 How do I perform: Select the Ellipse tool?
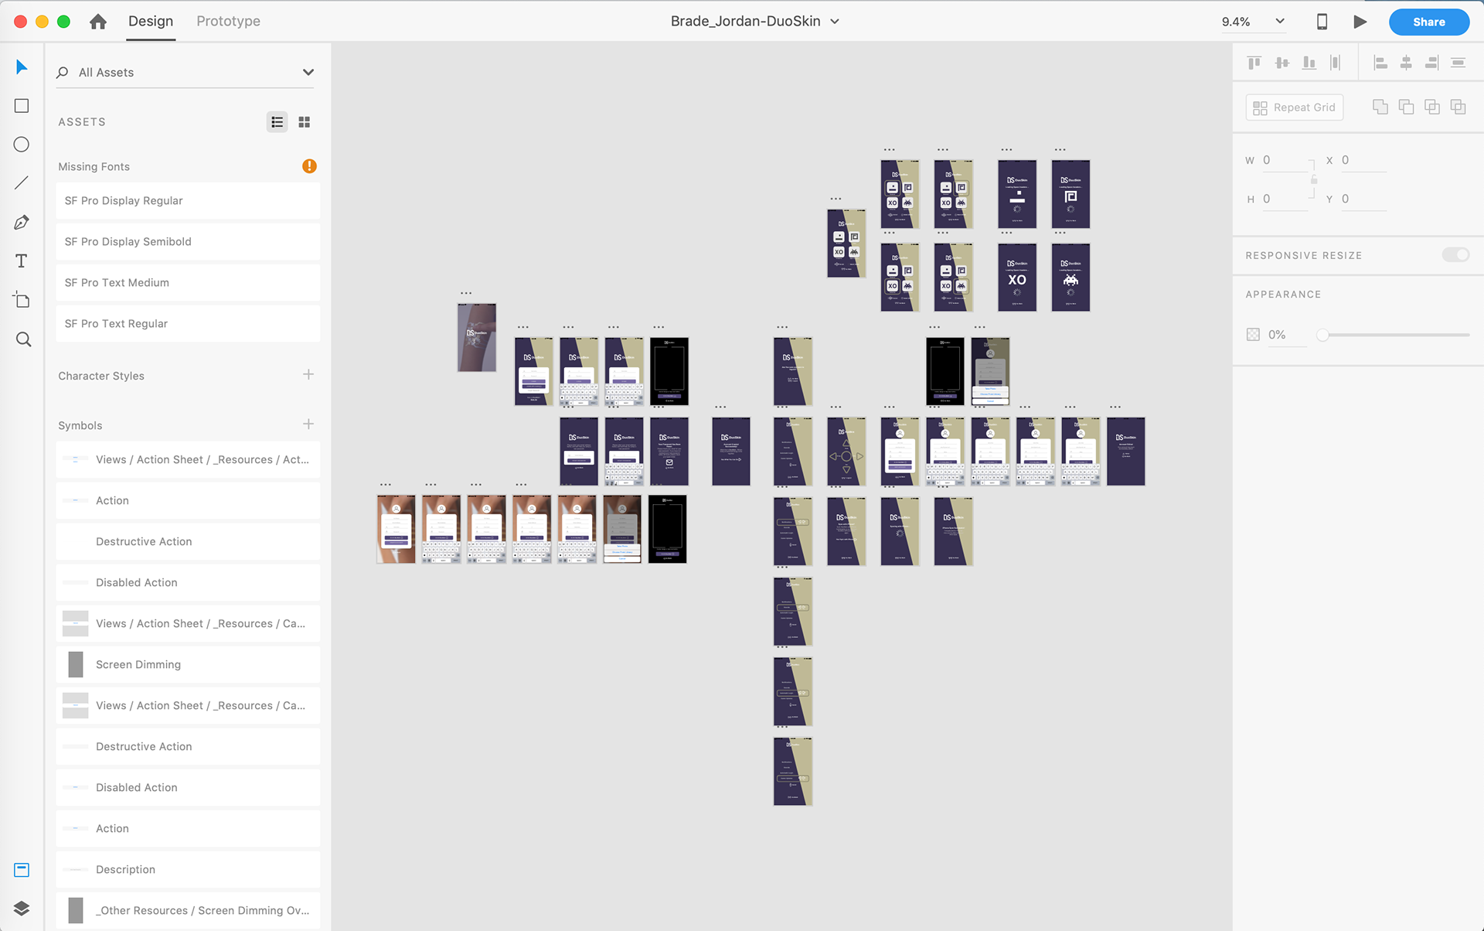[x=22, y=145]
